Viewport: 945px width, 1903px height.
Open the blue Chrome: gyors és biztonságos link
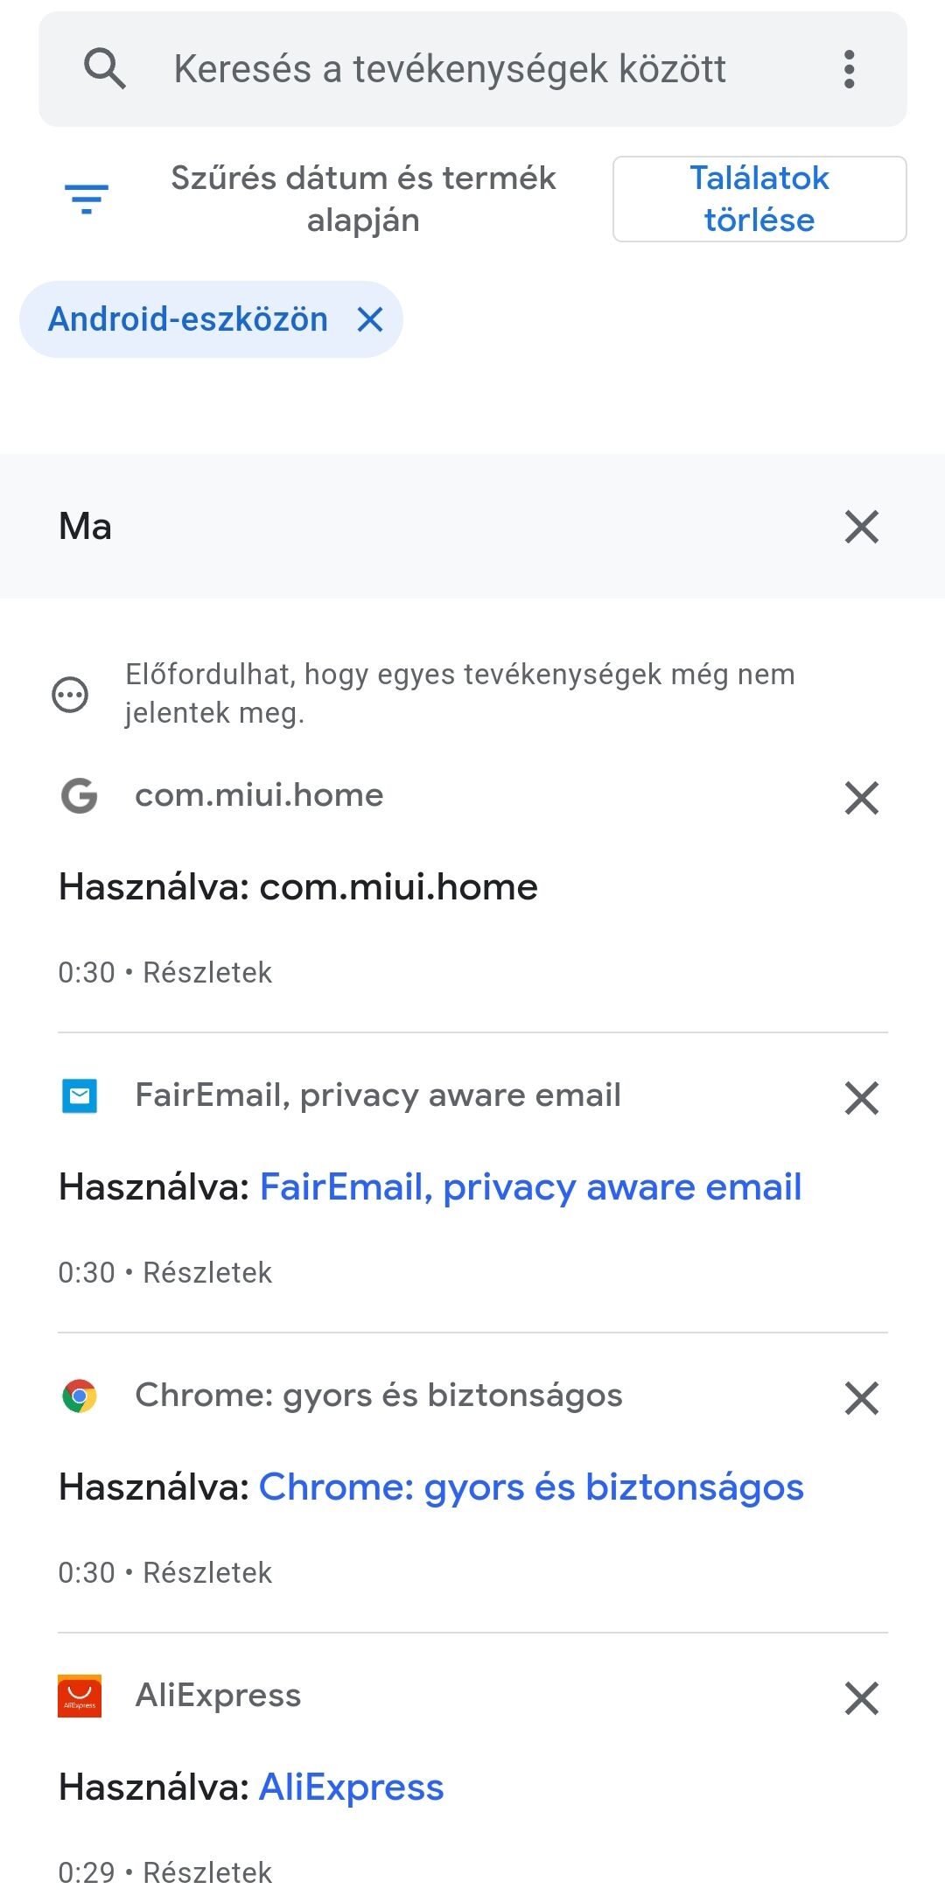coord(531,1487)
